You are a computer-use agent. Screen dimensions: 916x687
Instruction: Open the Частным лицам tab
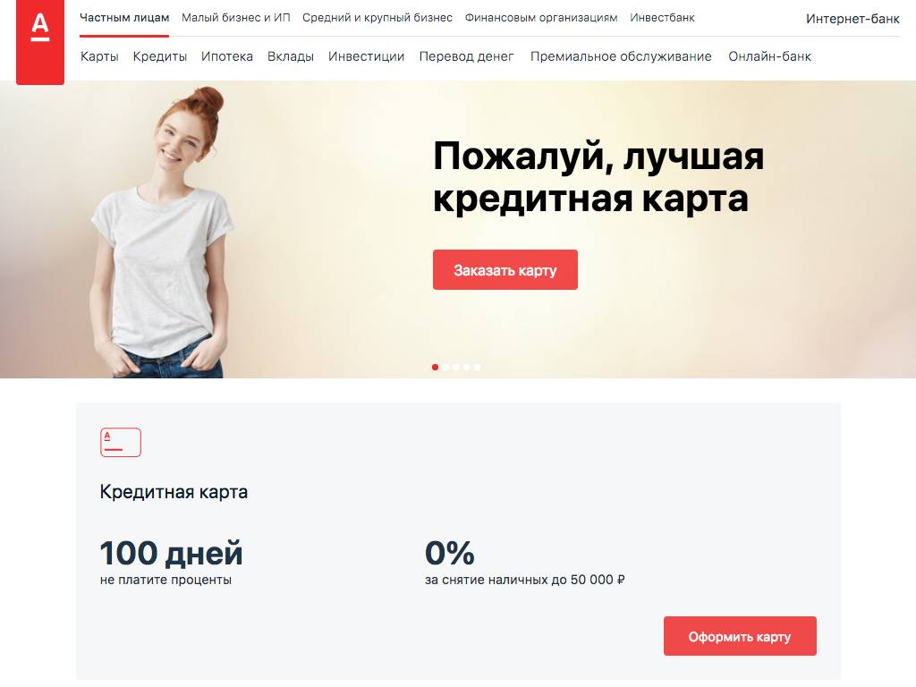click(x=124, y=18)
